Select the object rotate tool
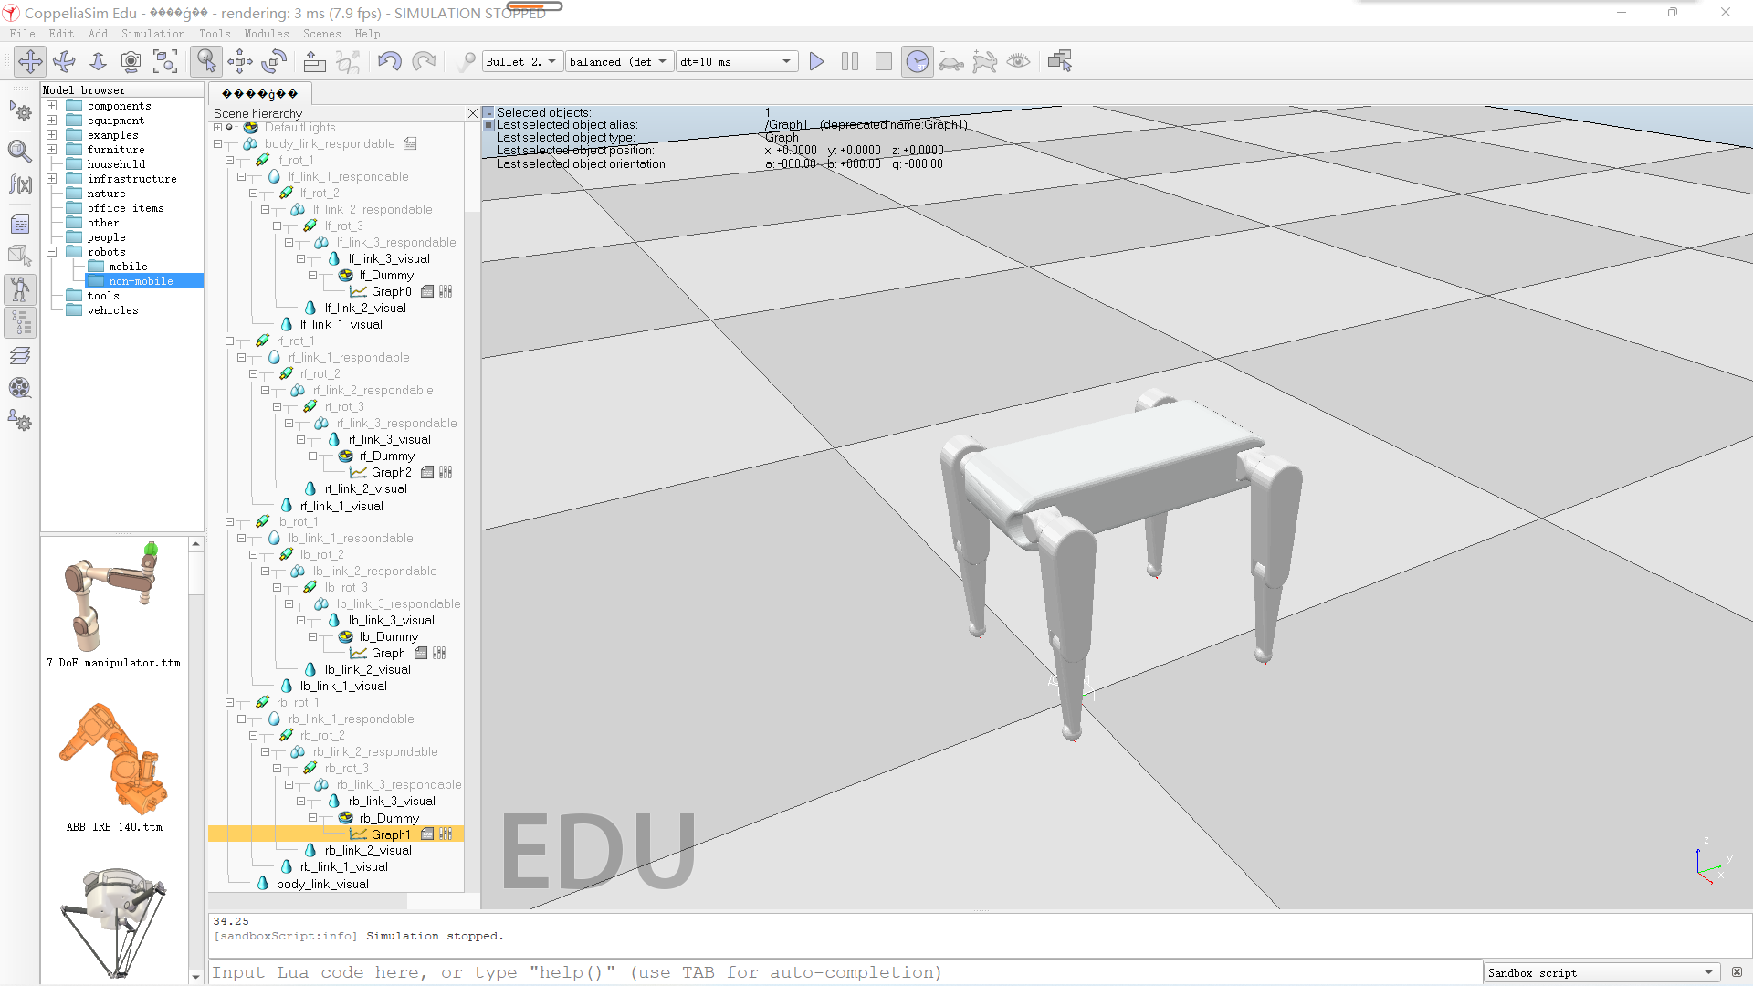1753x986 pixels. 274,61
